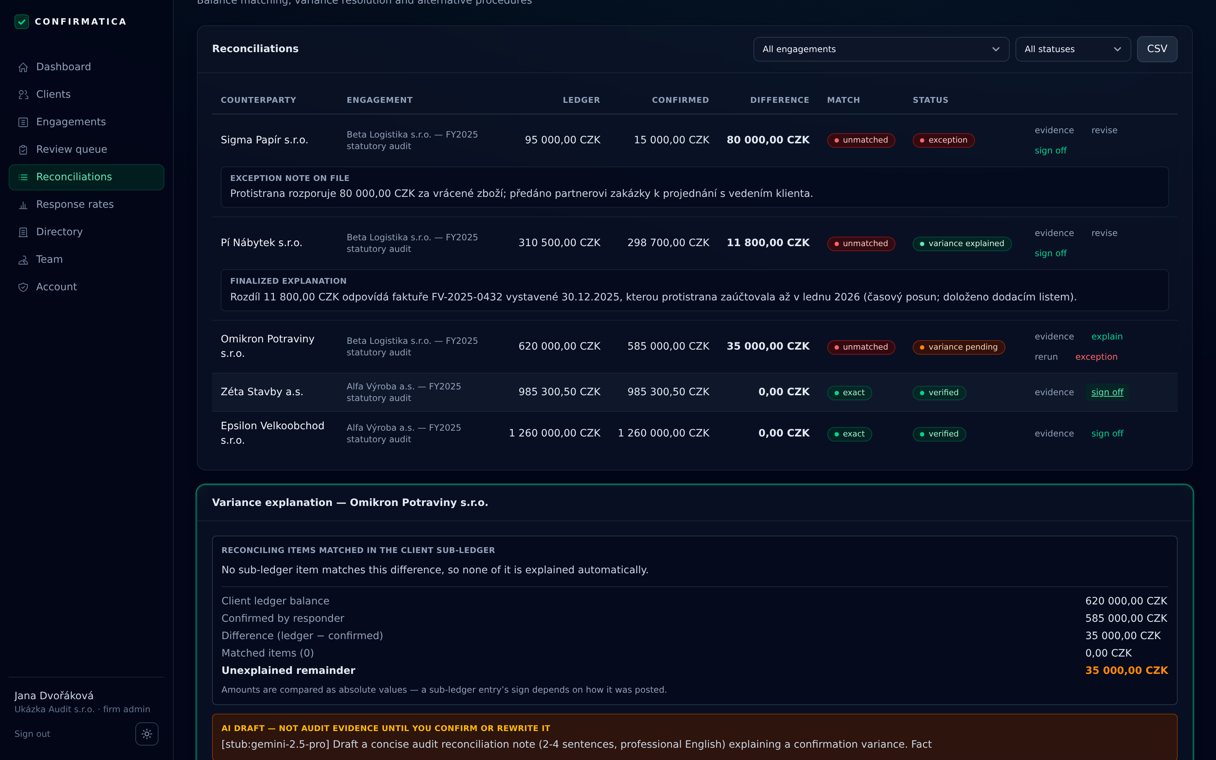
Task: Click the 1 260 000,00 CZK ledger amount
Action: 554,433
